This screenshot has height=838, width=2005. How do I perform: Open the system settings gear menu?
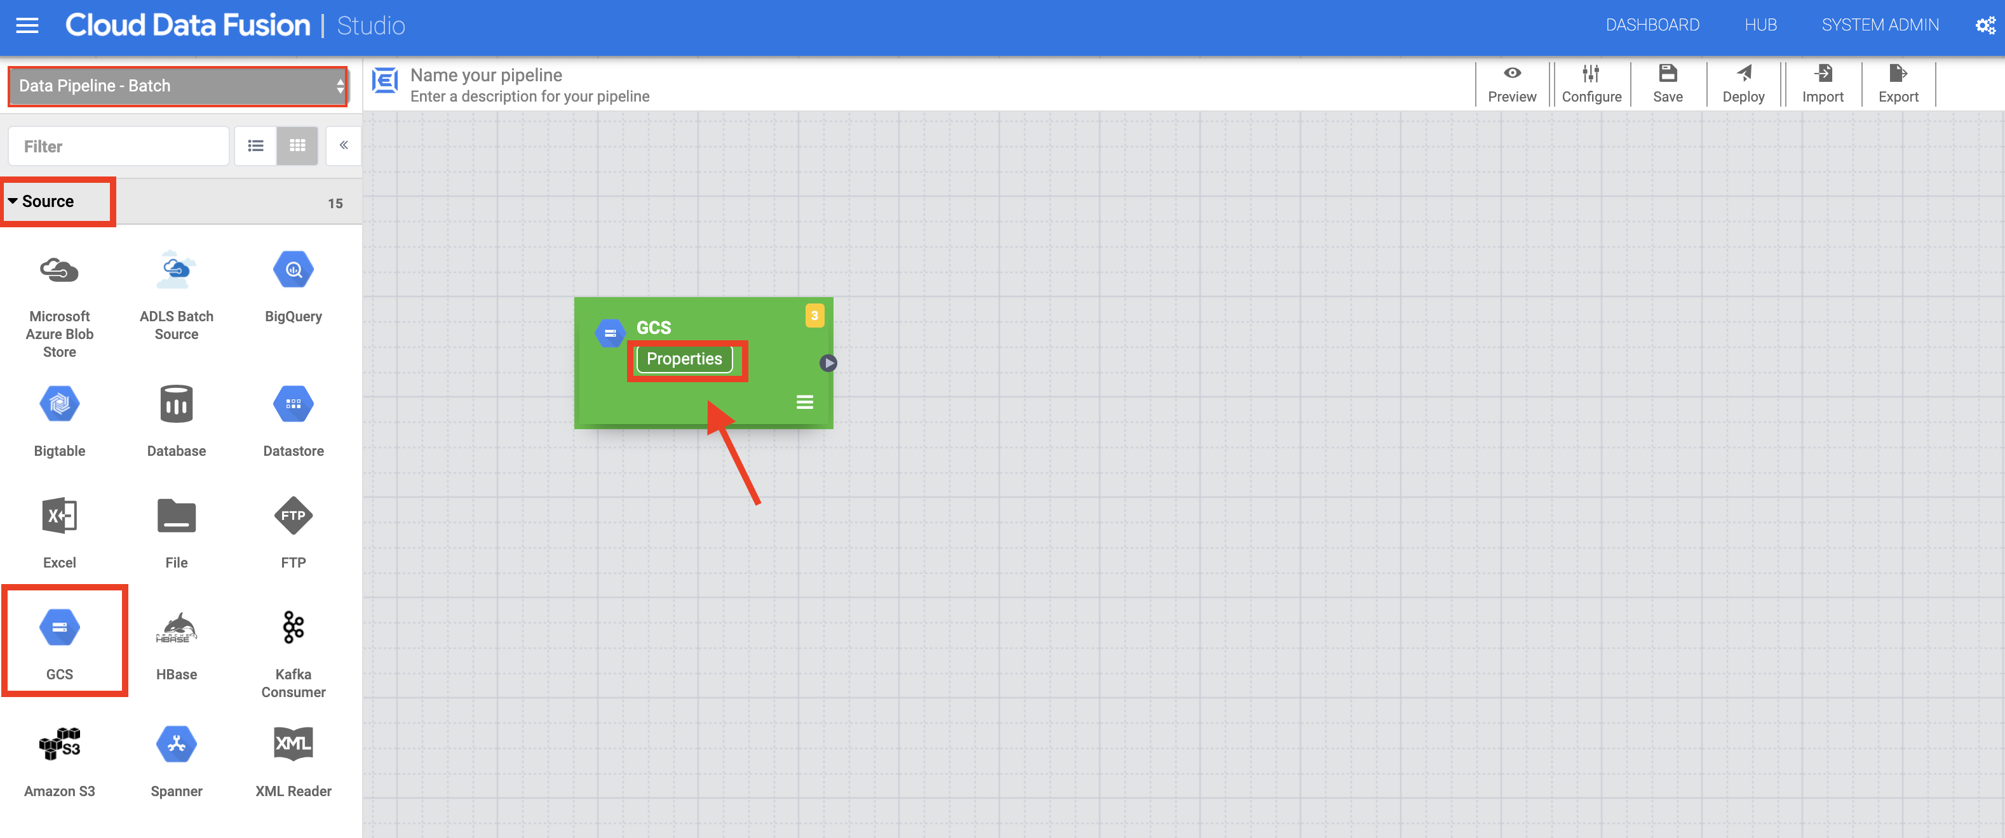[1985, 24]
